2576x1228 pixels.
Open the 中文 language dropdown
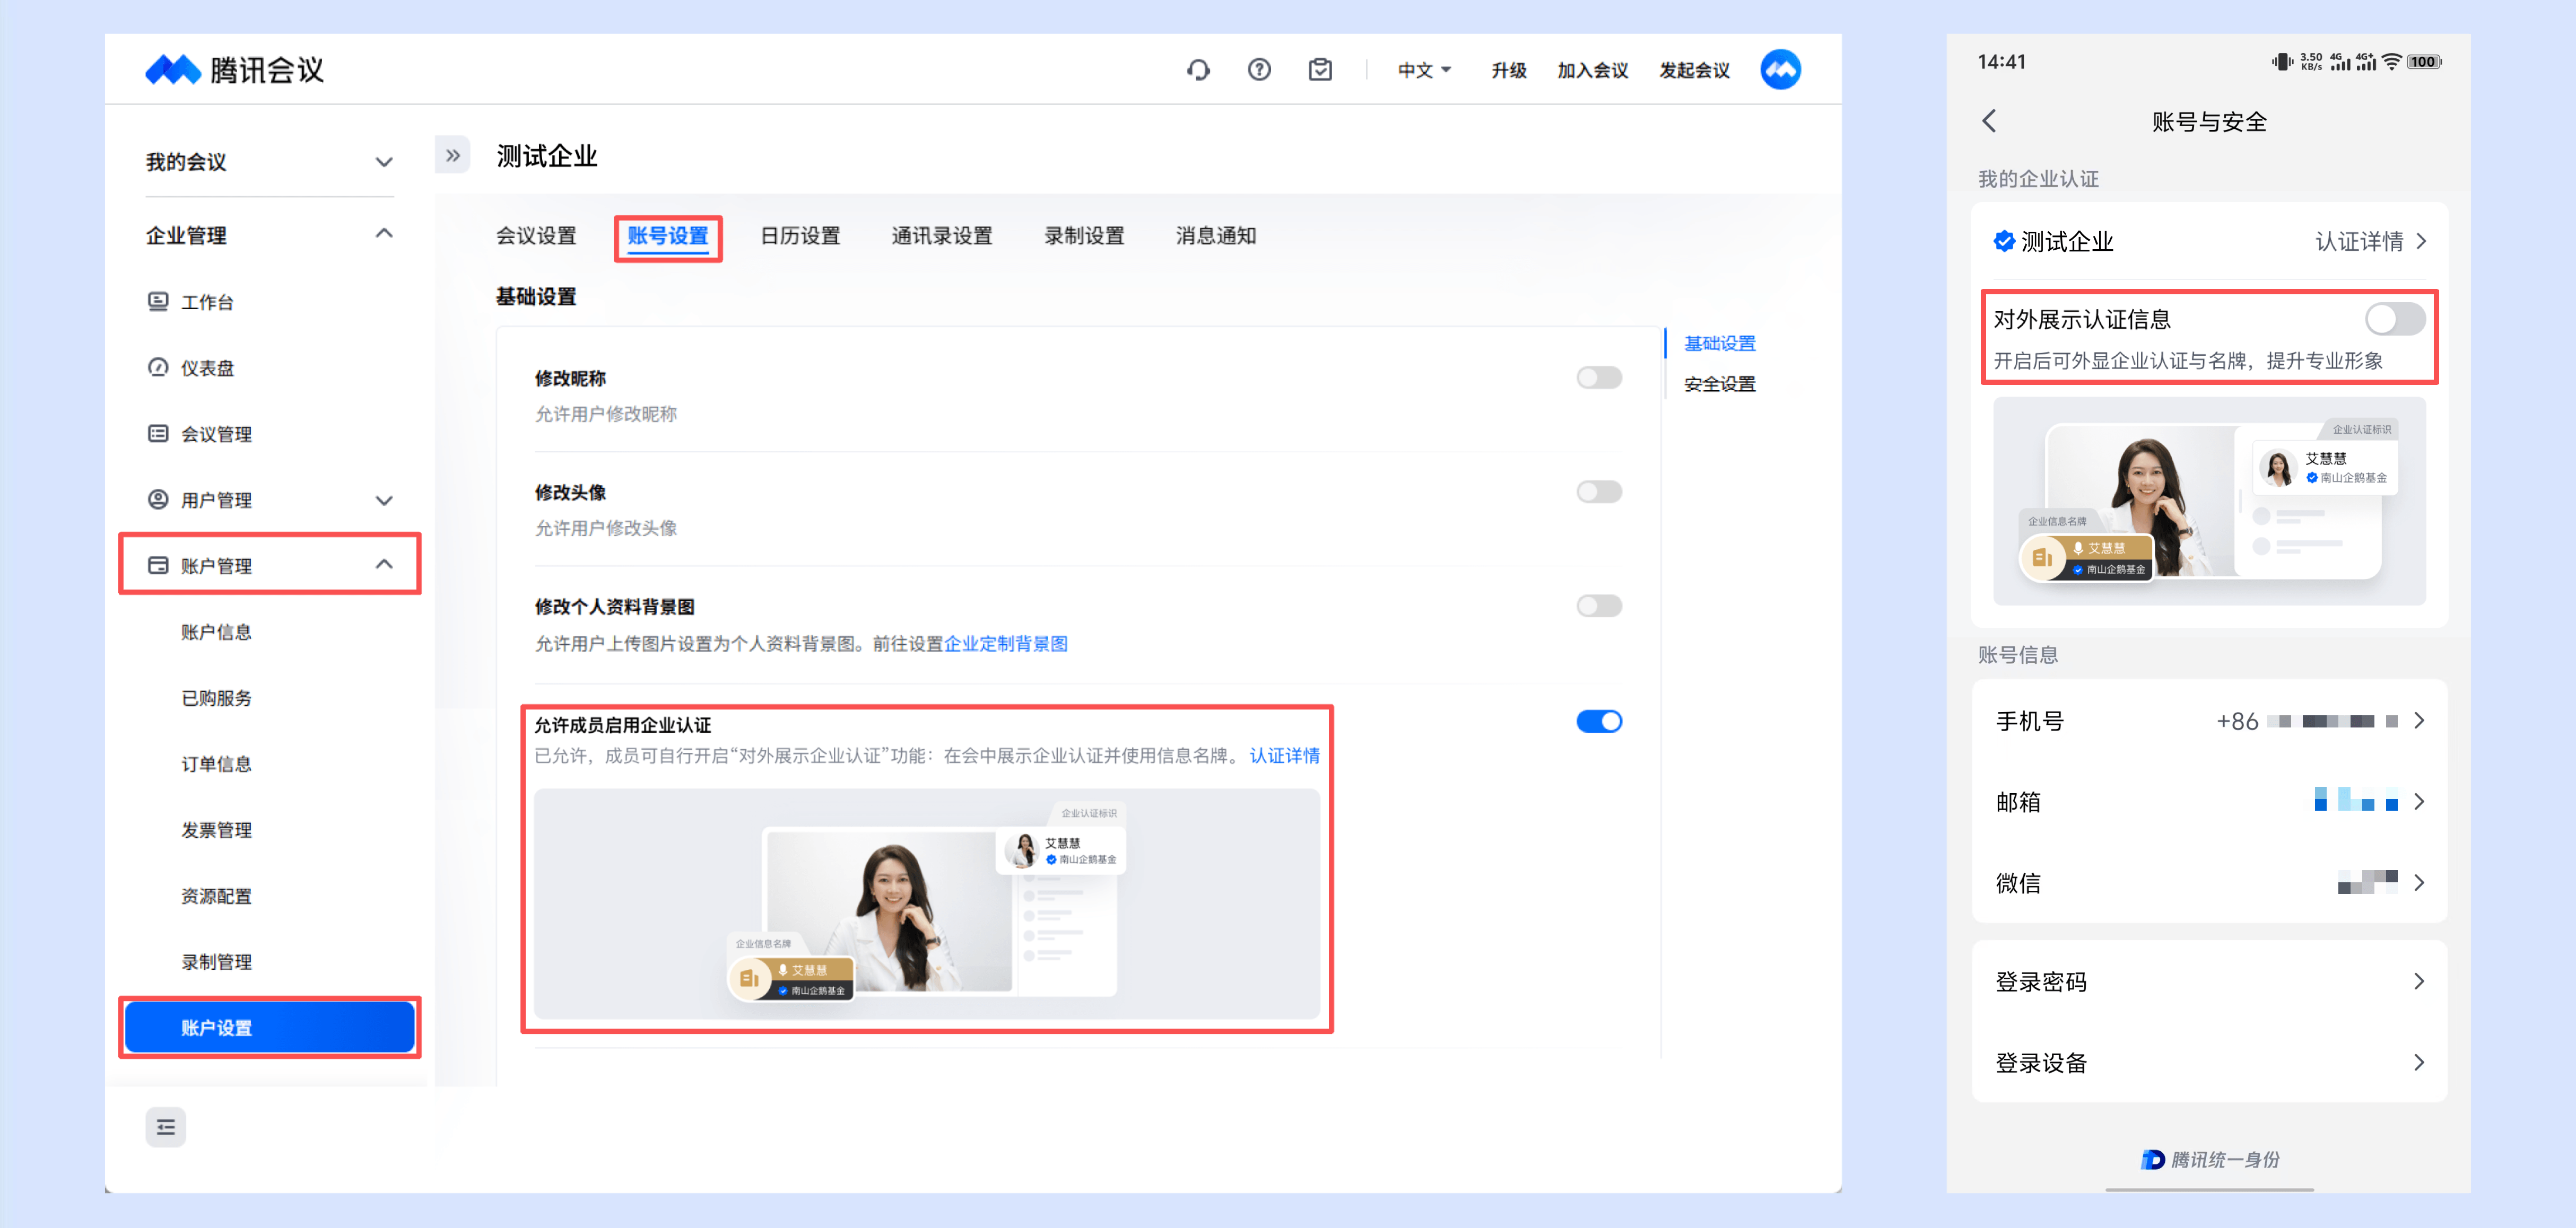pyautogui.click(x=1424, y=70)
